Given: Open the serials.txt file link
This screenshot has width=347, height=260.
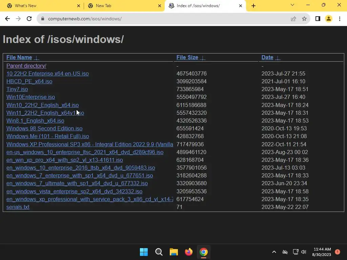Looking at the screenshot, I should tap(18, 207).
